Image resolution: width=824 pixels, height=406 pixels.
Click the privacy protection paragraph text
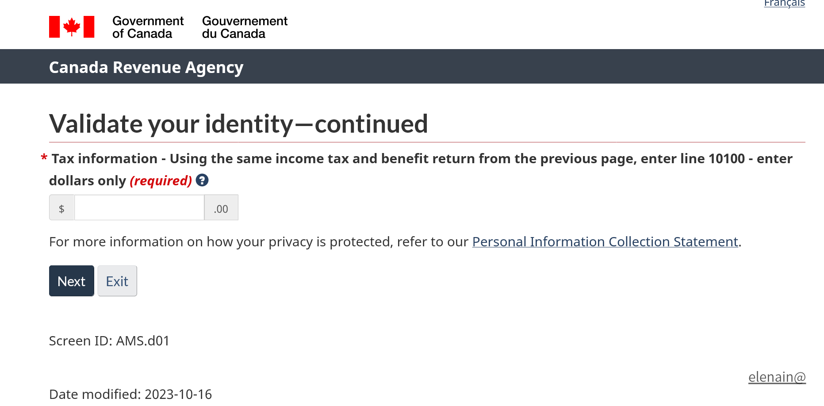point(395,242)
